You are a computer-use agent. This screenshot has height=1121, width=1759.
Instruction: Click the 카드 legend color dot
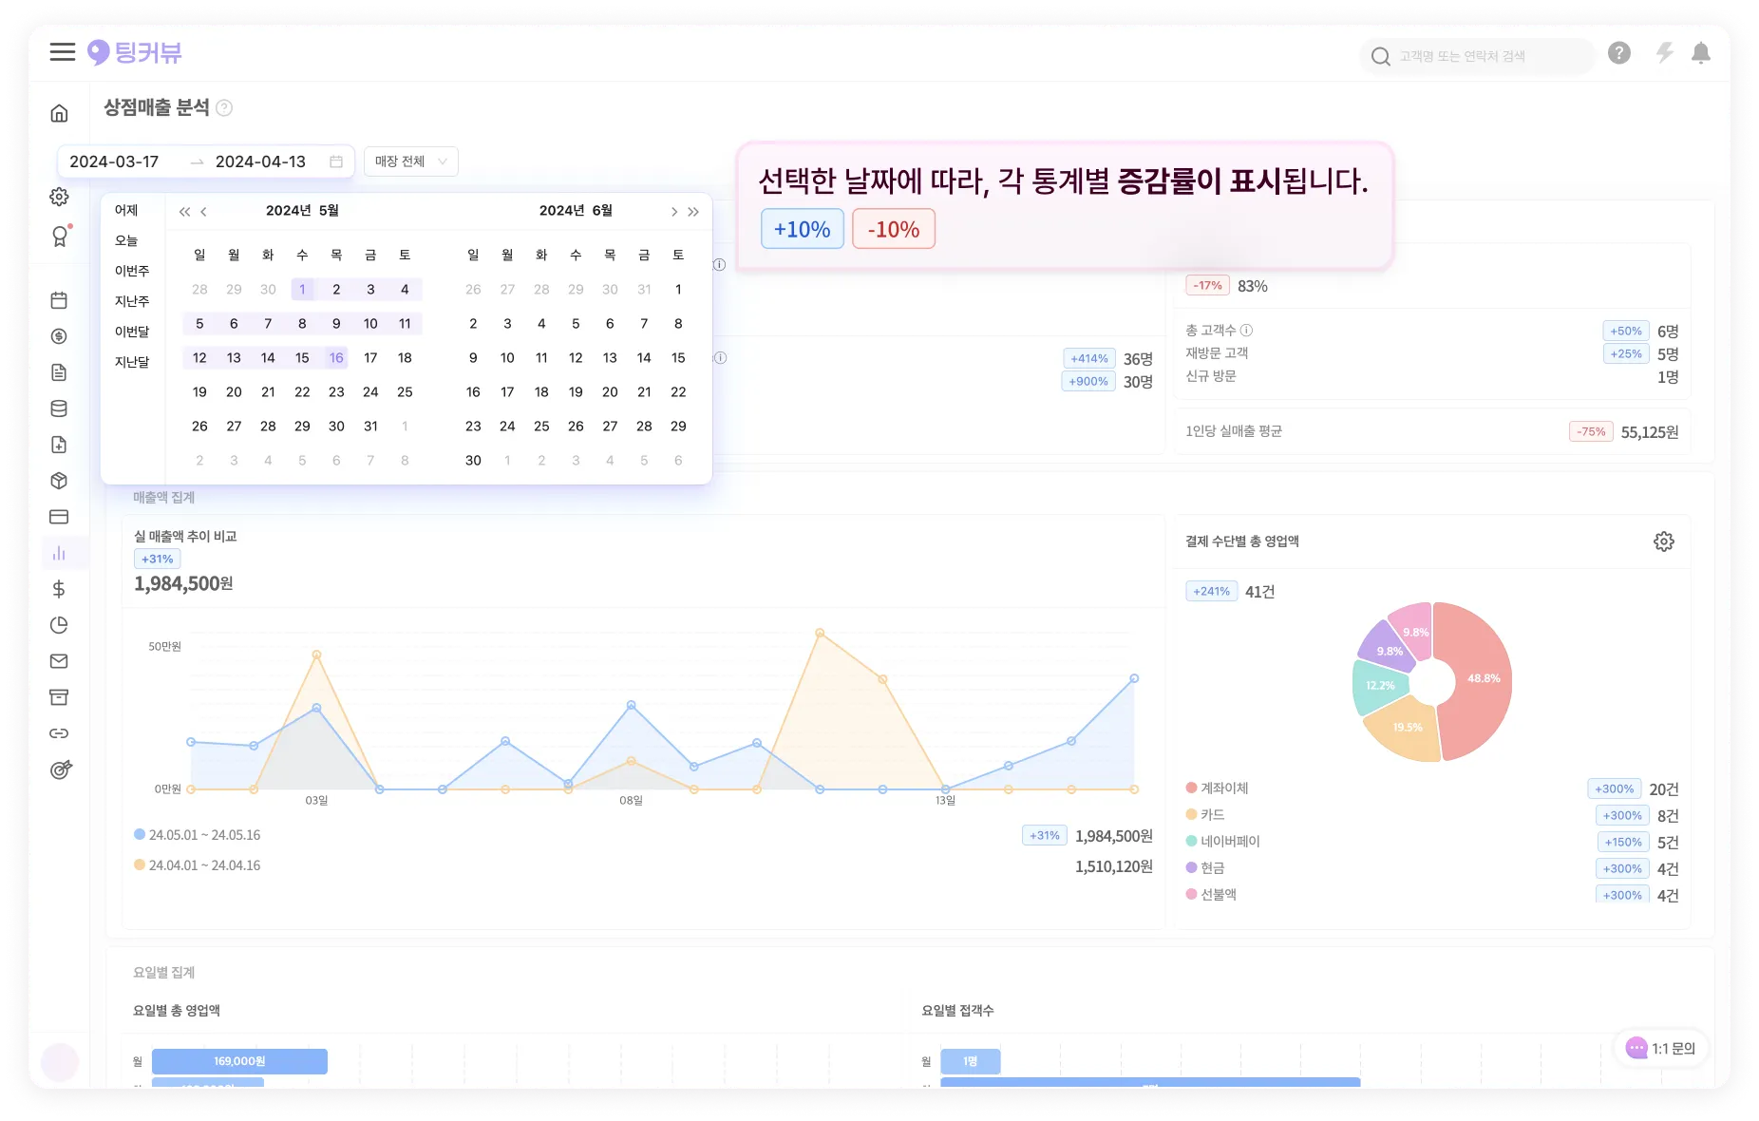pyautogui.click(x=1191, y=814)
